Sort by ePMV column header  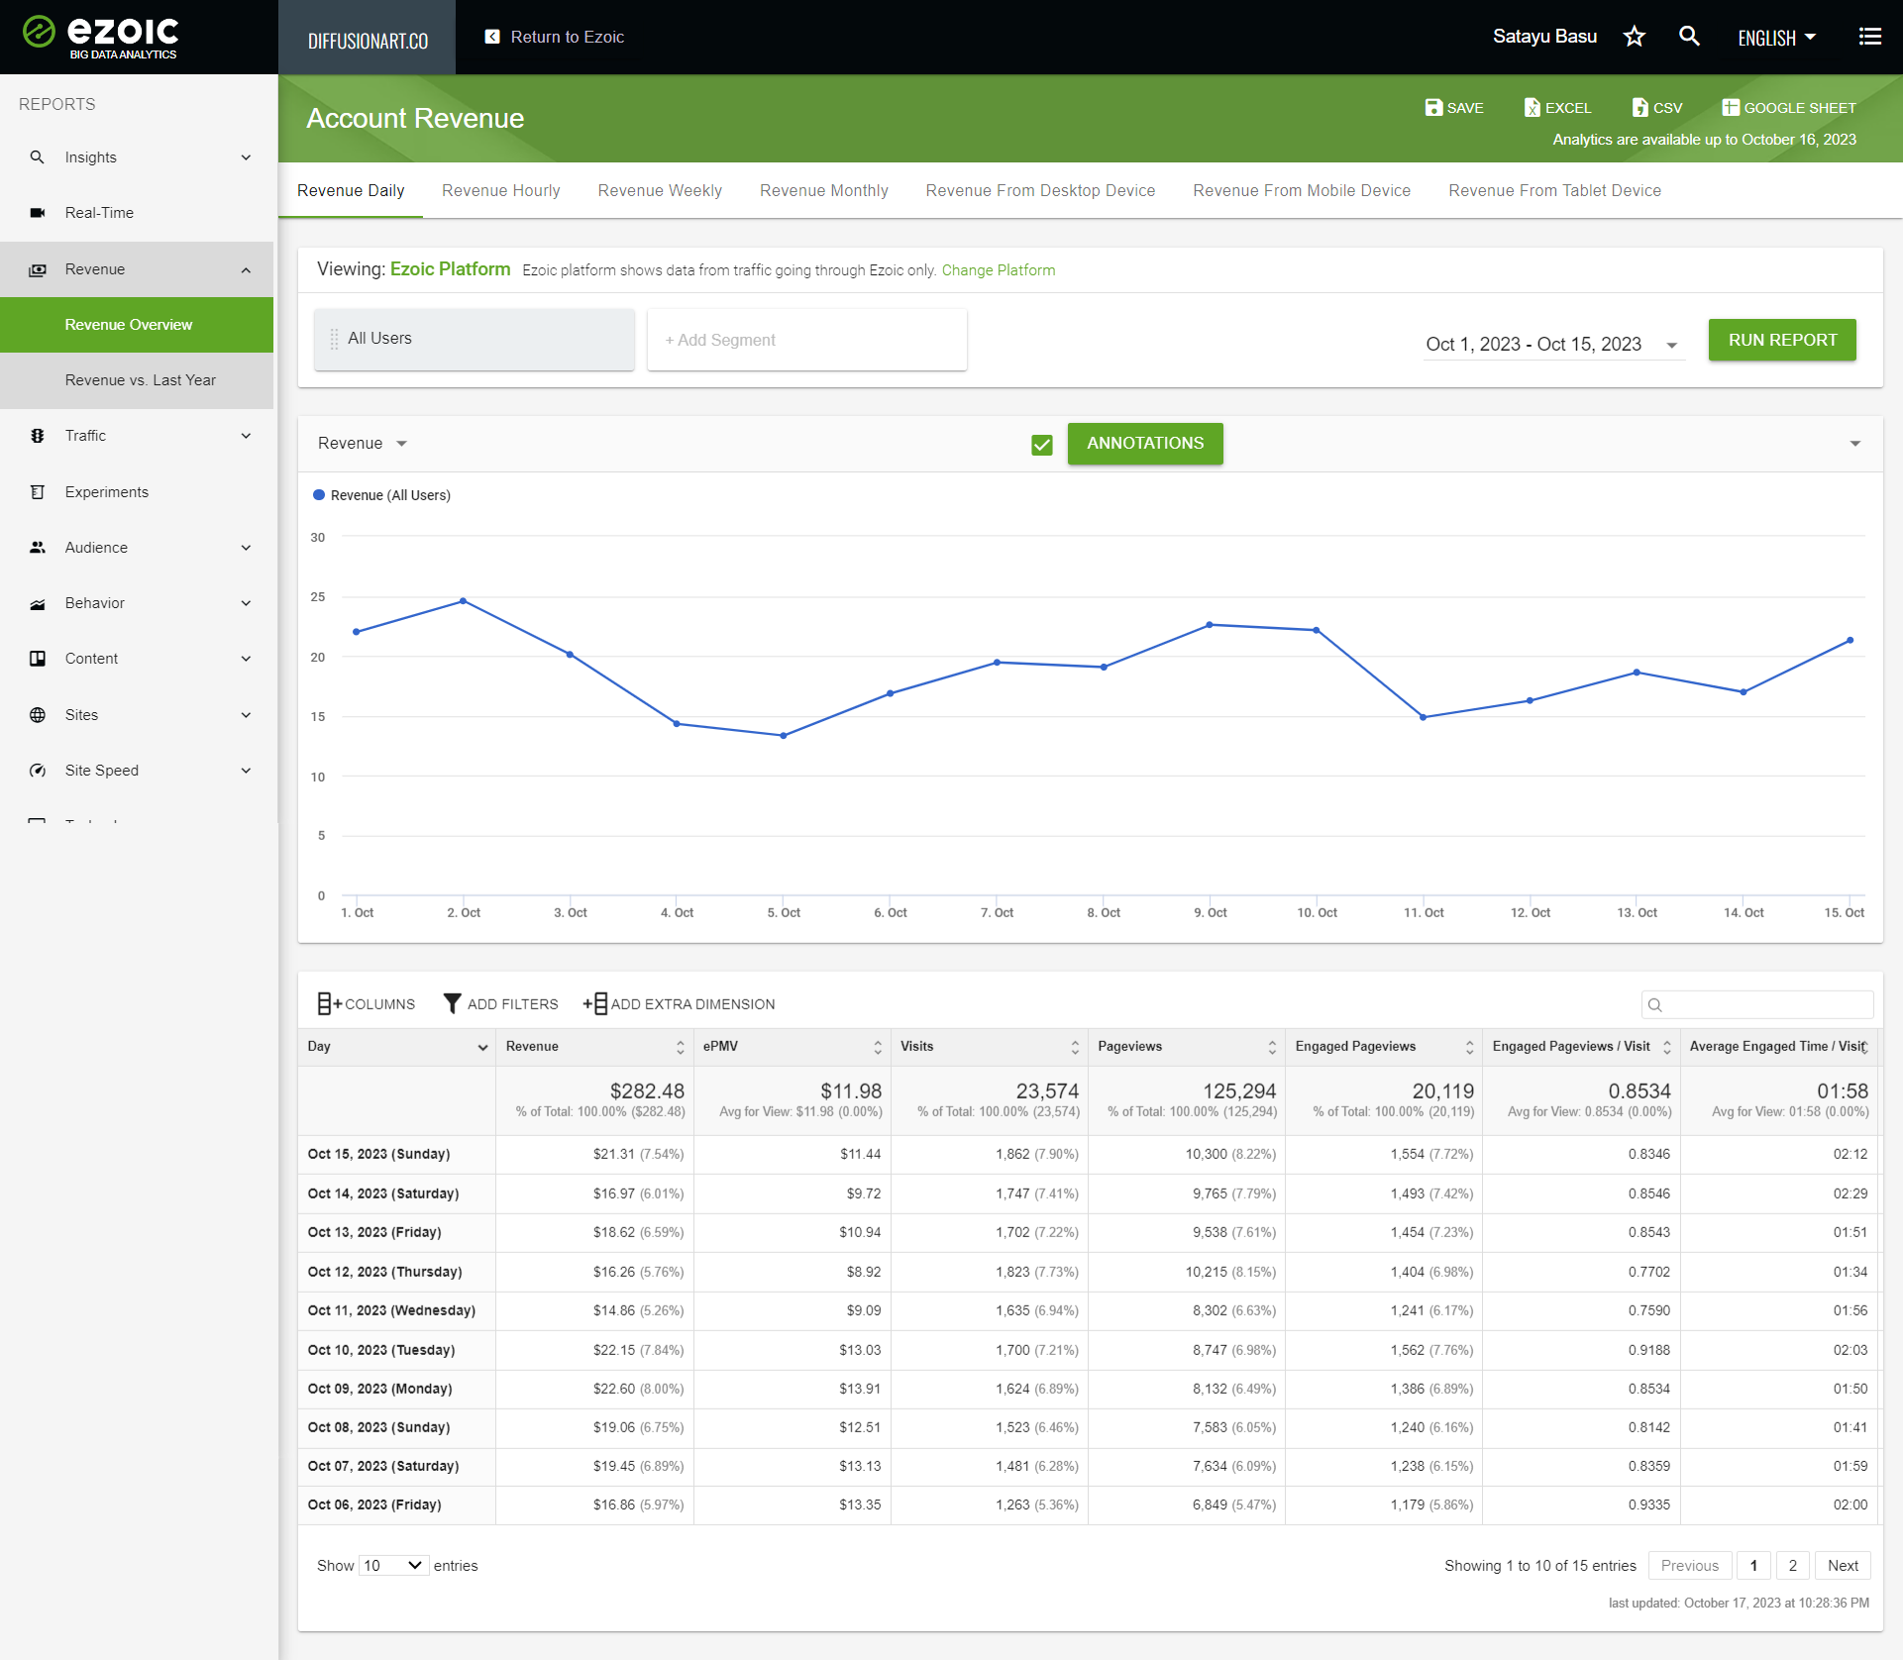792,1047
